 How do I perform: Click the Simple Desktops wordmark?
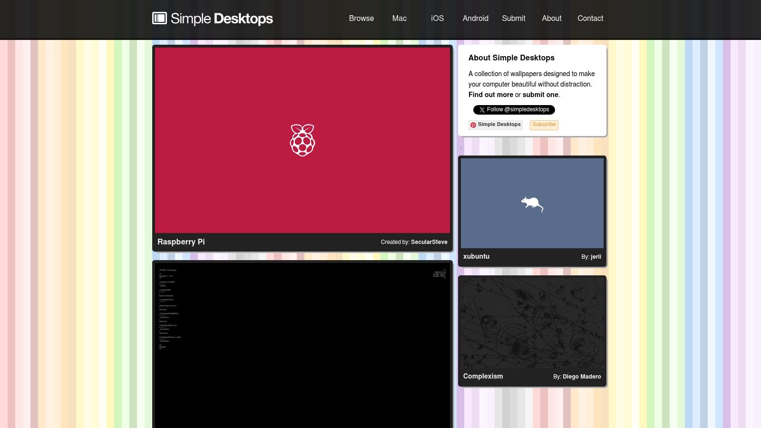[x=222, y=19]
